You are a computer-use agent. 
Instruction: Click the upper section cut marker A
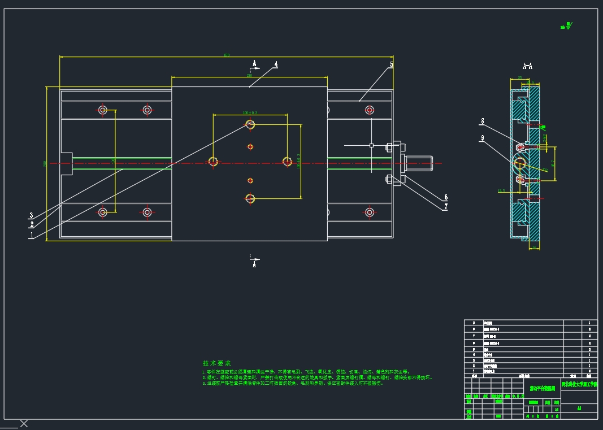tap(254, 64)
